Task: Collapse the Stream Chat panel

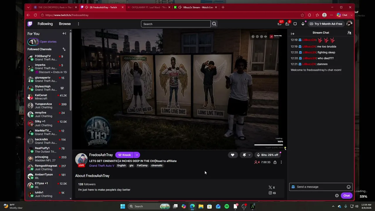Action: click(x=292, y=34)
